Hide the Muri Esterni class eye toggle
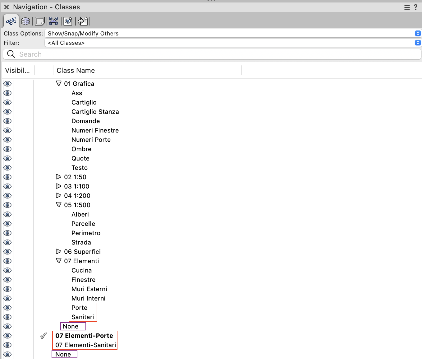422x359 pixels. [7, 289]
